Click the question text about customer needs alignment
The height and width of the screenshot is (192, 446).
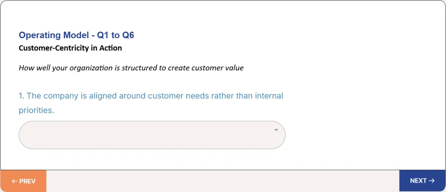pyautogui.click(x=151, y=103)
